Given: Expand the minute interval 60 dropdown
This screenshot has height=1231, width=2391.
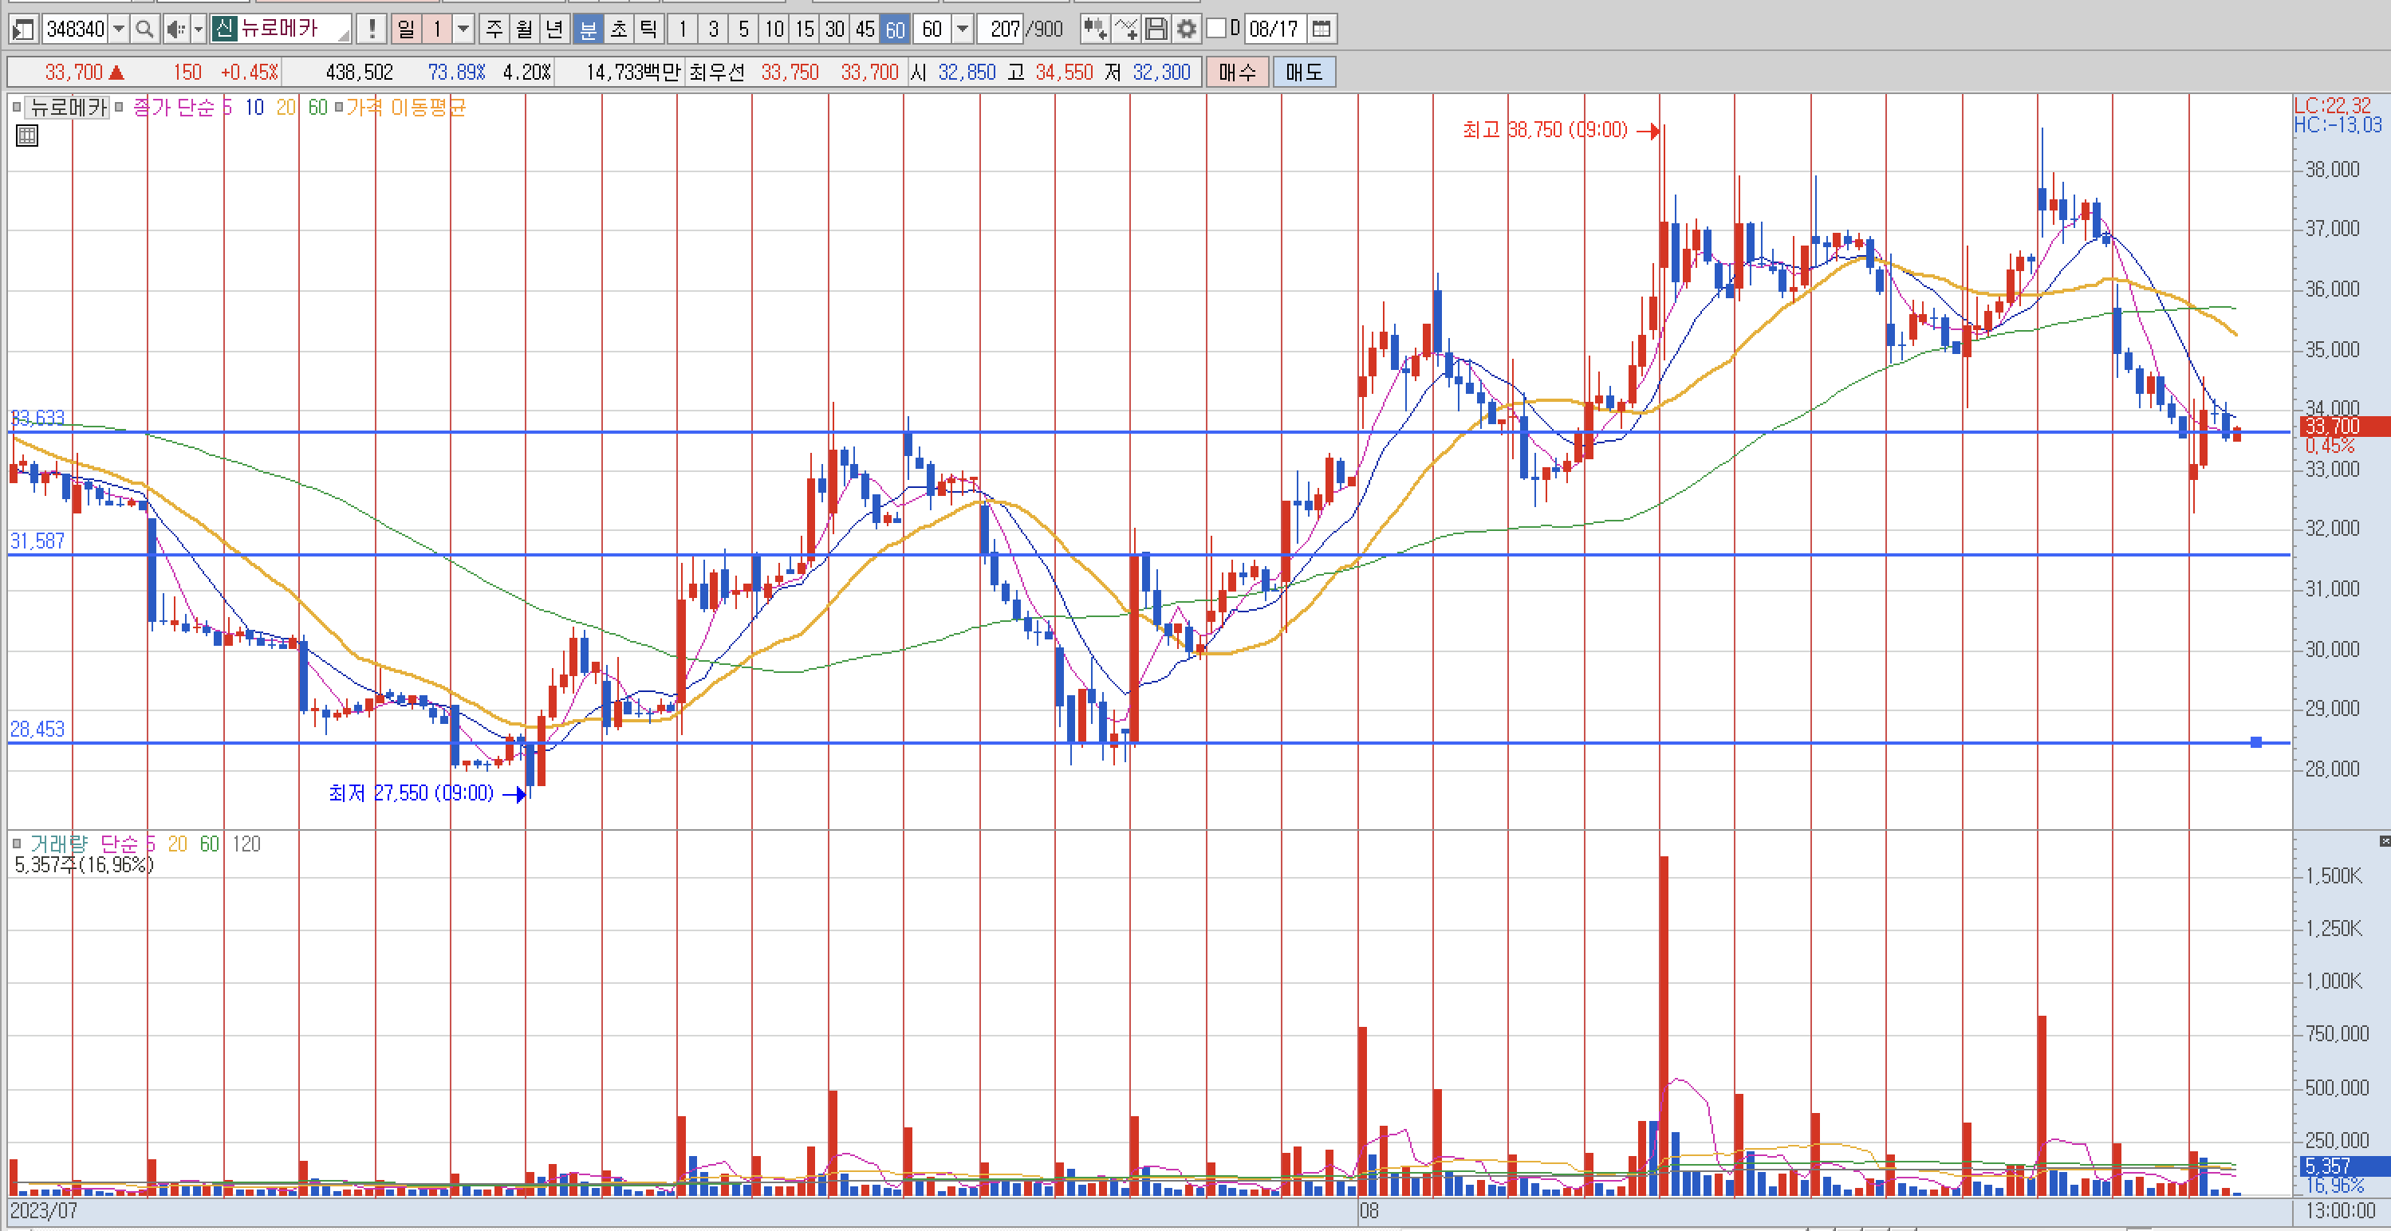Looking at the screenshot, I should (x=963, y=29).
